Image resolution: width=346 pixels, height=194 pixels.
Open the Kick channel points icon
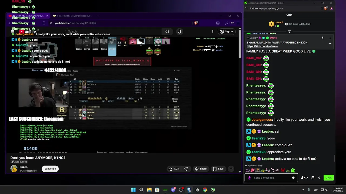pyautogui.click(x=304, y=178)
